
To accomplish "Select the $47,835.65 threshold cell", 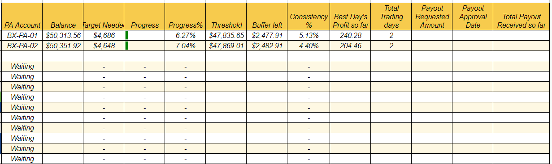I will pyautogui.click(x=226, y=35).
